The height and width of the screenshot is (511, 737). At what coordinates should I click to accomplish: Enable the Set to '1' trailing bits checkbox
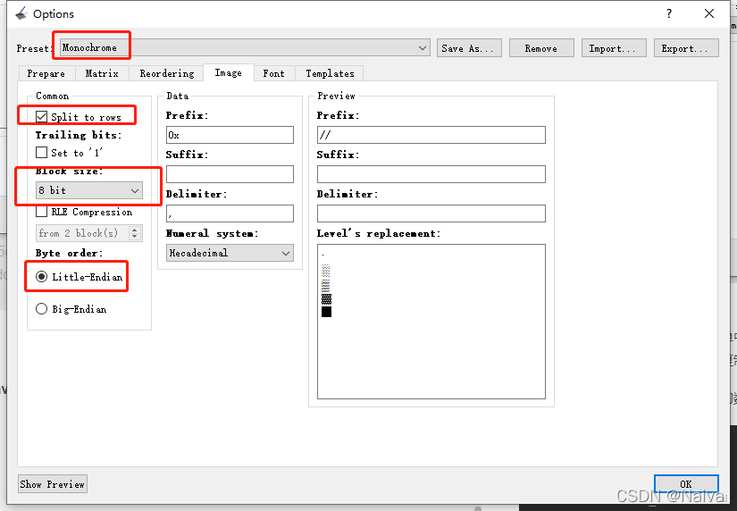[41, 152]
